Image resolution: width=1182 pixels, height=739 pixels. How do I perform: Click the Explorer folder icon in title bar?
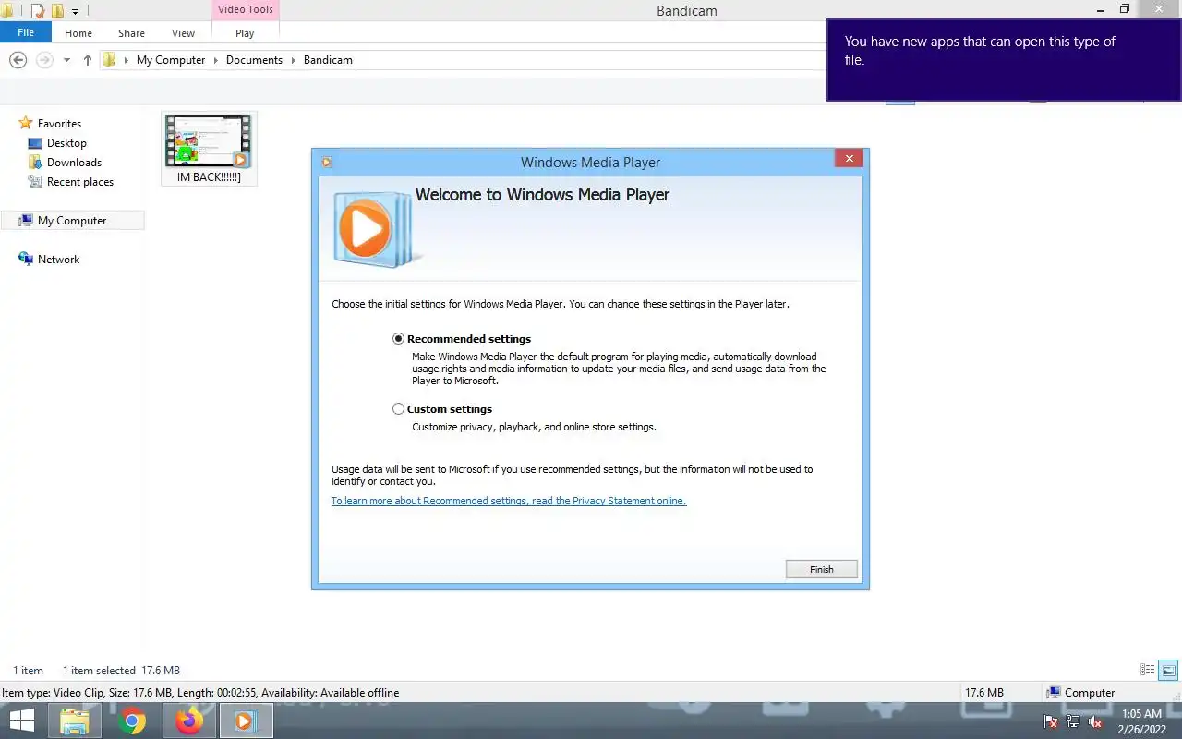point(6,11)
